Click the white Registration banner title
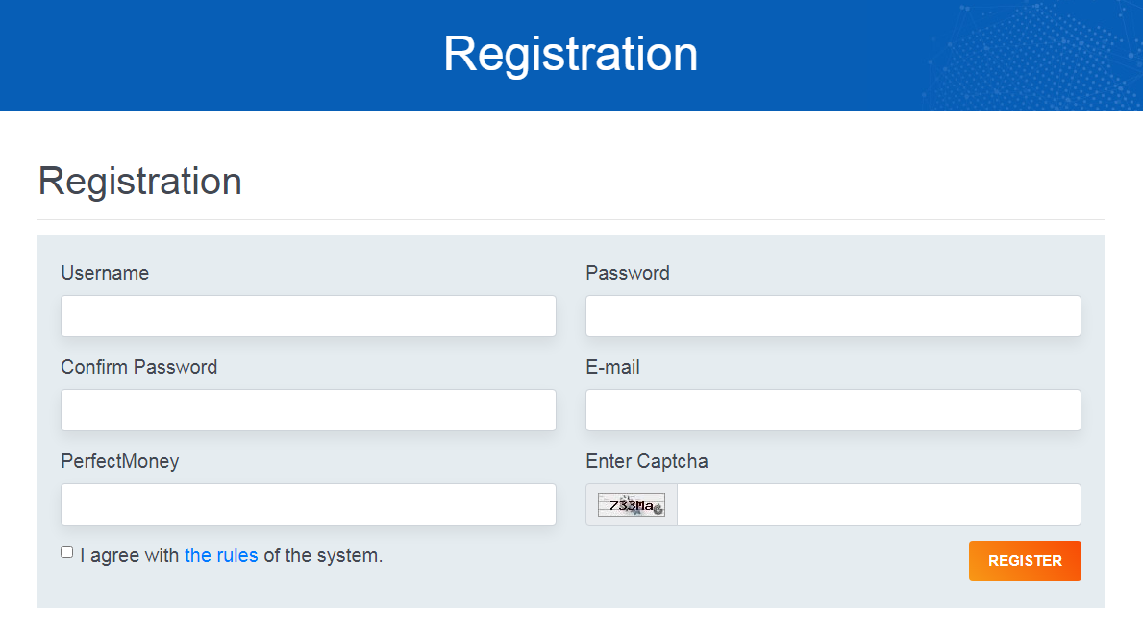The width and height of the screenshot is (1143, 637). coord(571,55)
